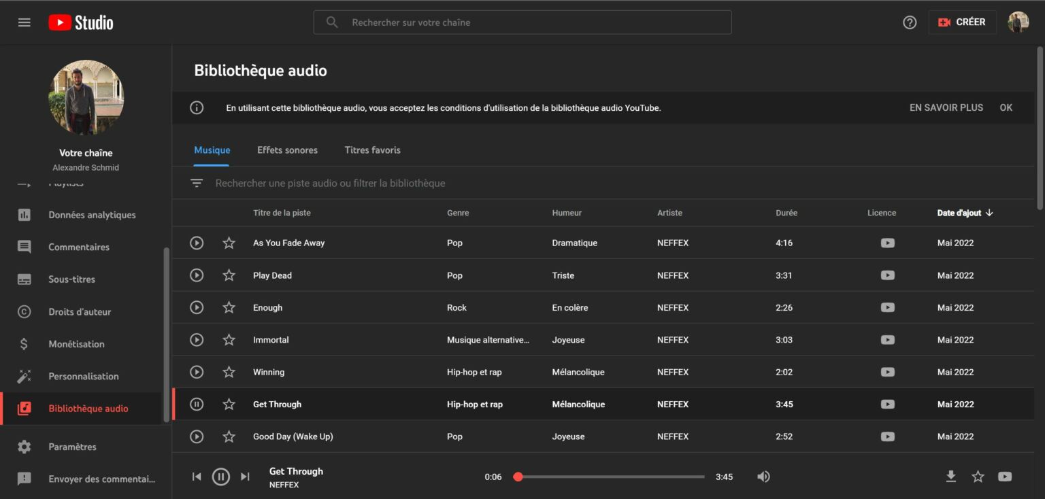Open Données analytiques from the sidebar
The height and width of the screenshot is (499, 1045).
click(92, 215)
